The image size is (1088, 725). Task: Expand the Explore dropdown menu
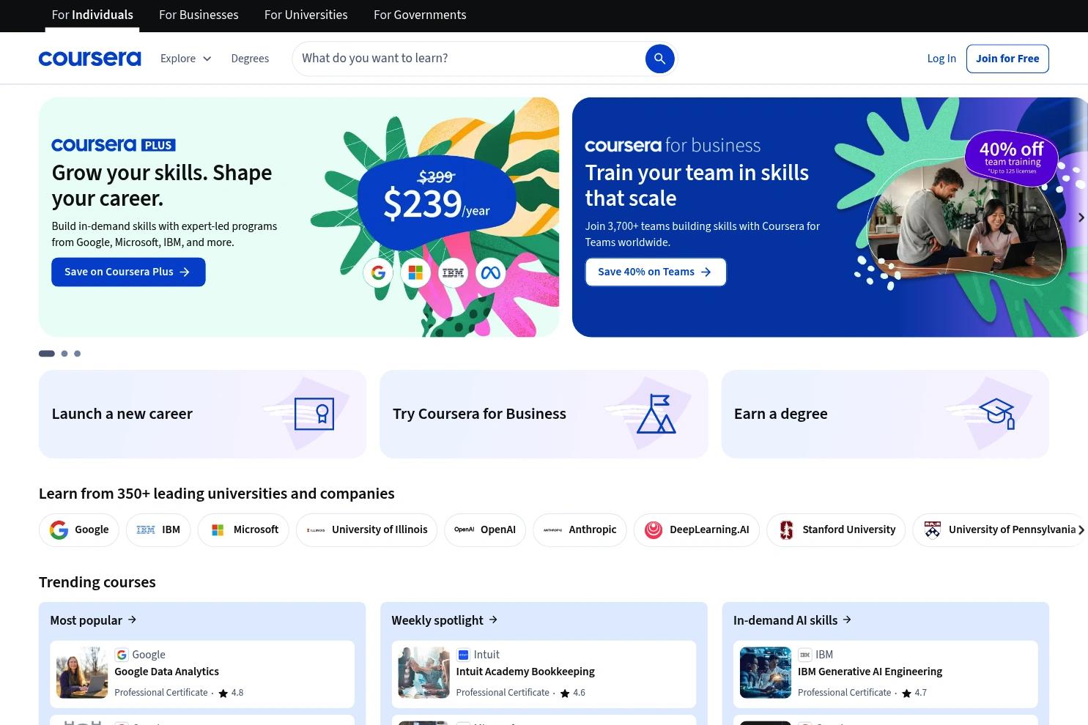point(186,59)
